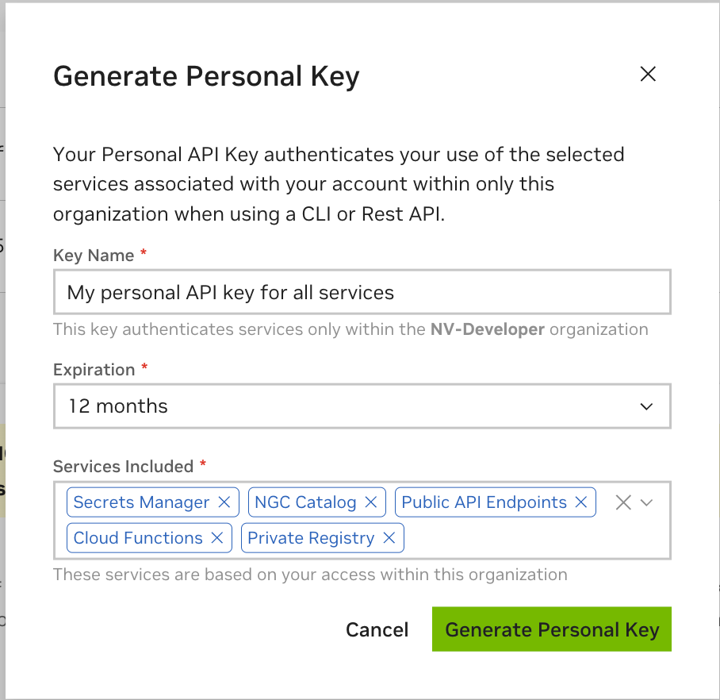This screenshot has width=720, height=700.
Task: Remove the Private Registry service chip
Action: 389,538
